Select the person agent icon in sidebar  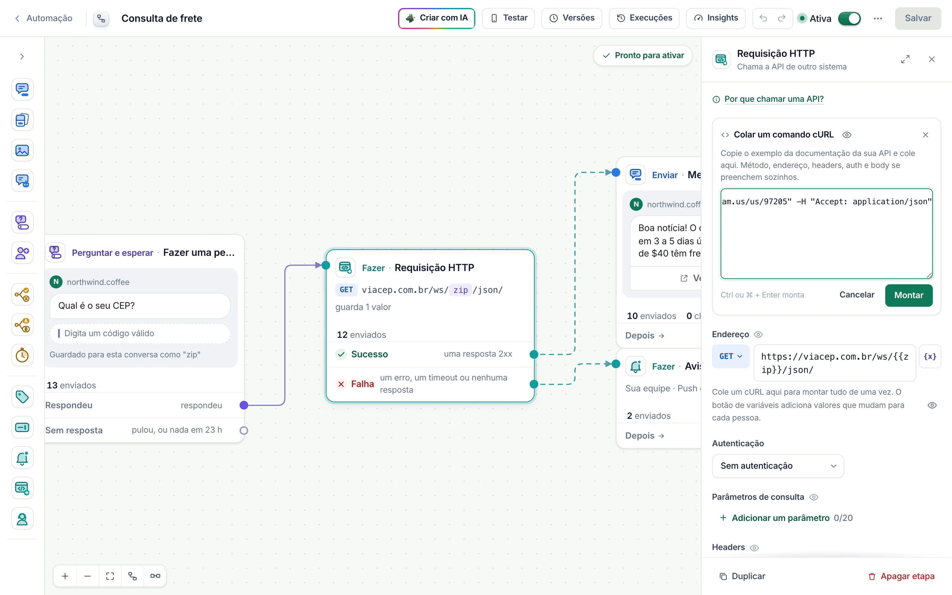coord(22,519)
